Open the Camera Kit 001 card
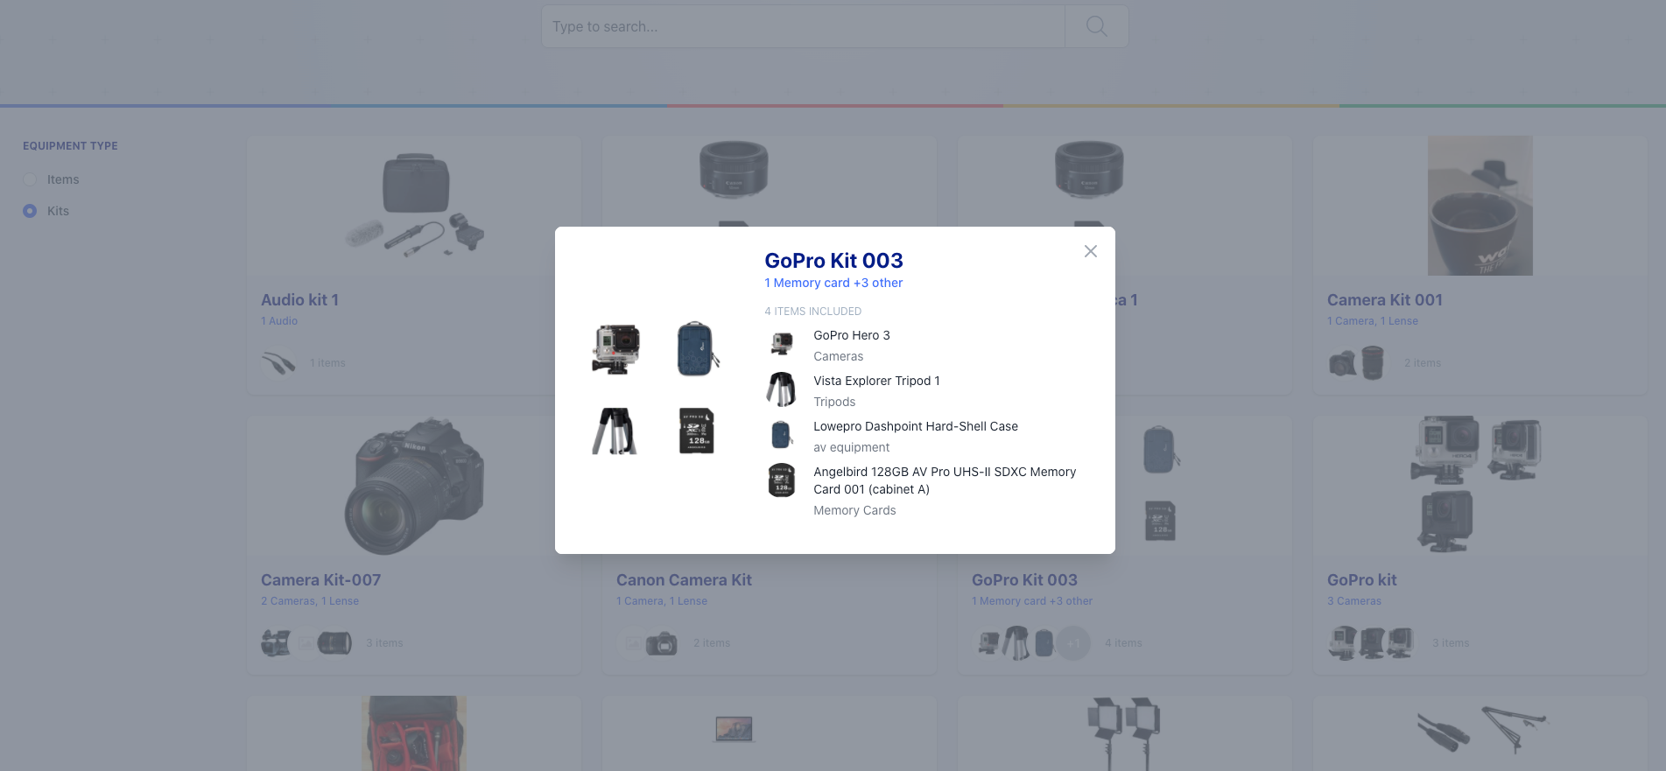The image size is (1666, 771). coord(1480,264)
